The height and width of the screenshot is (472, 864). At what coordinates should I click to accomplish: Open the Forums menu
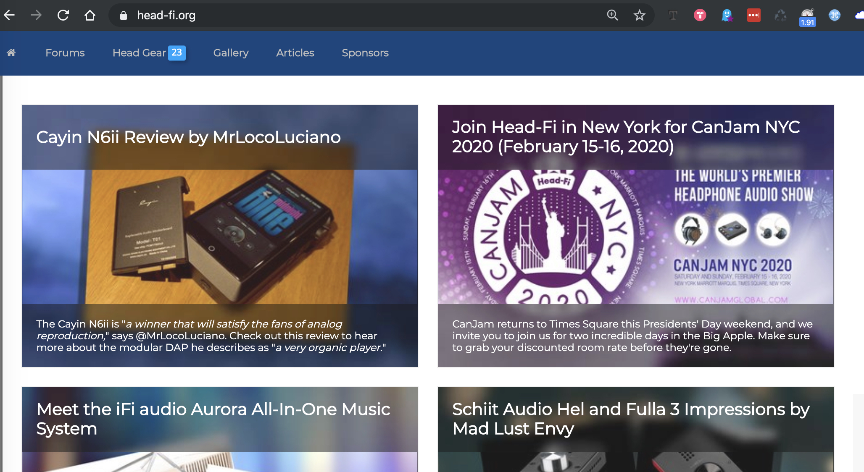pos(65,53)
